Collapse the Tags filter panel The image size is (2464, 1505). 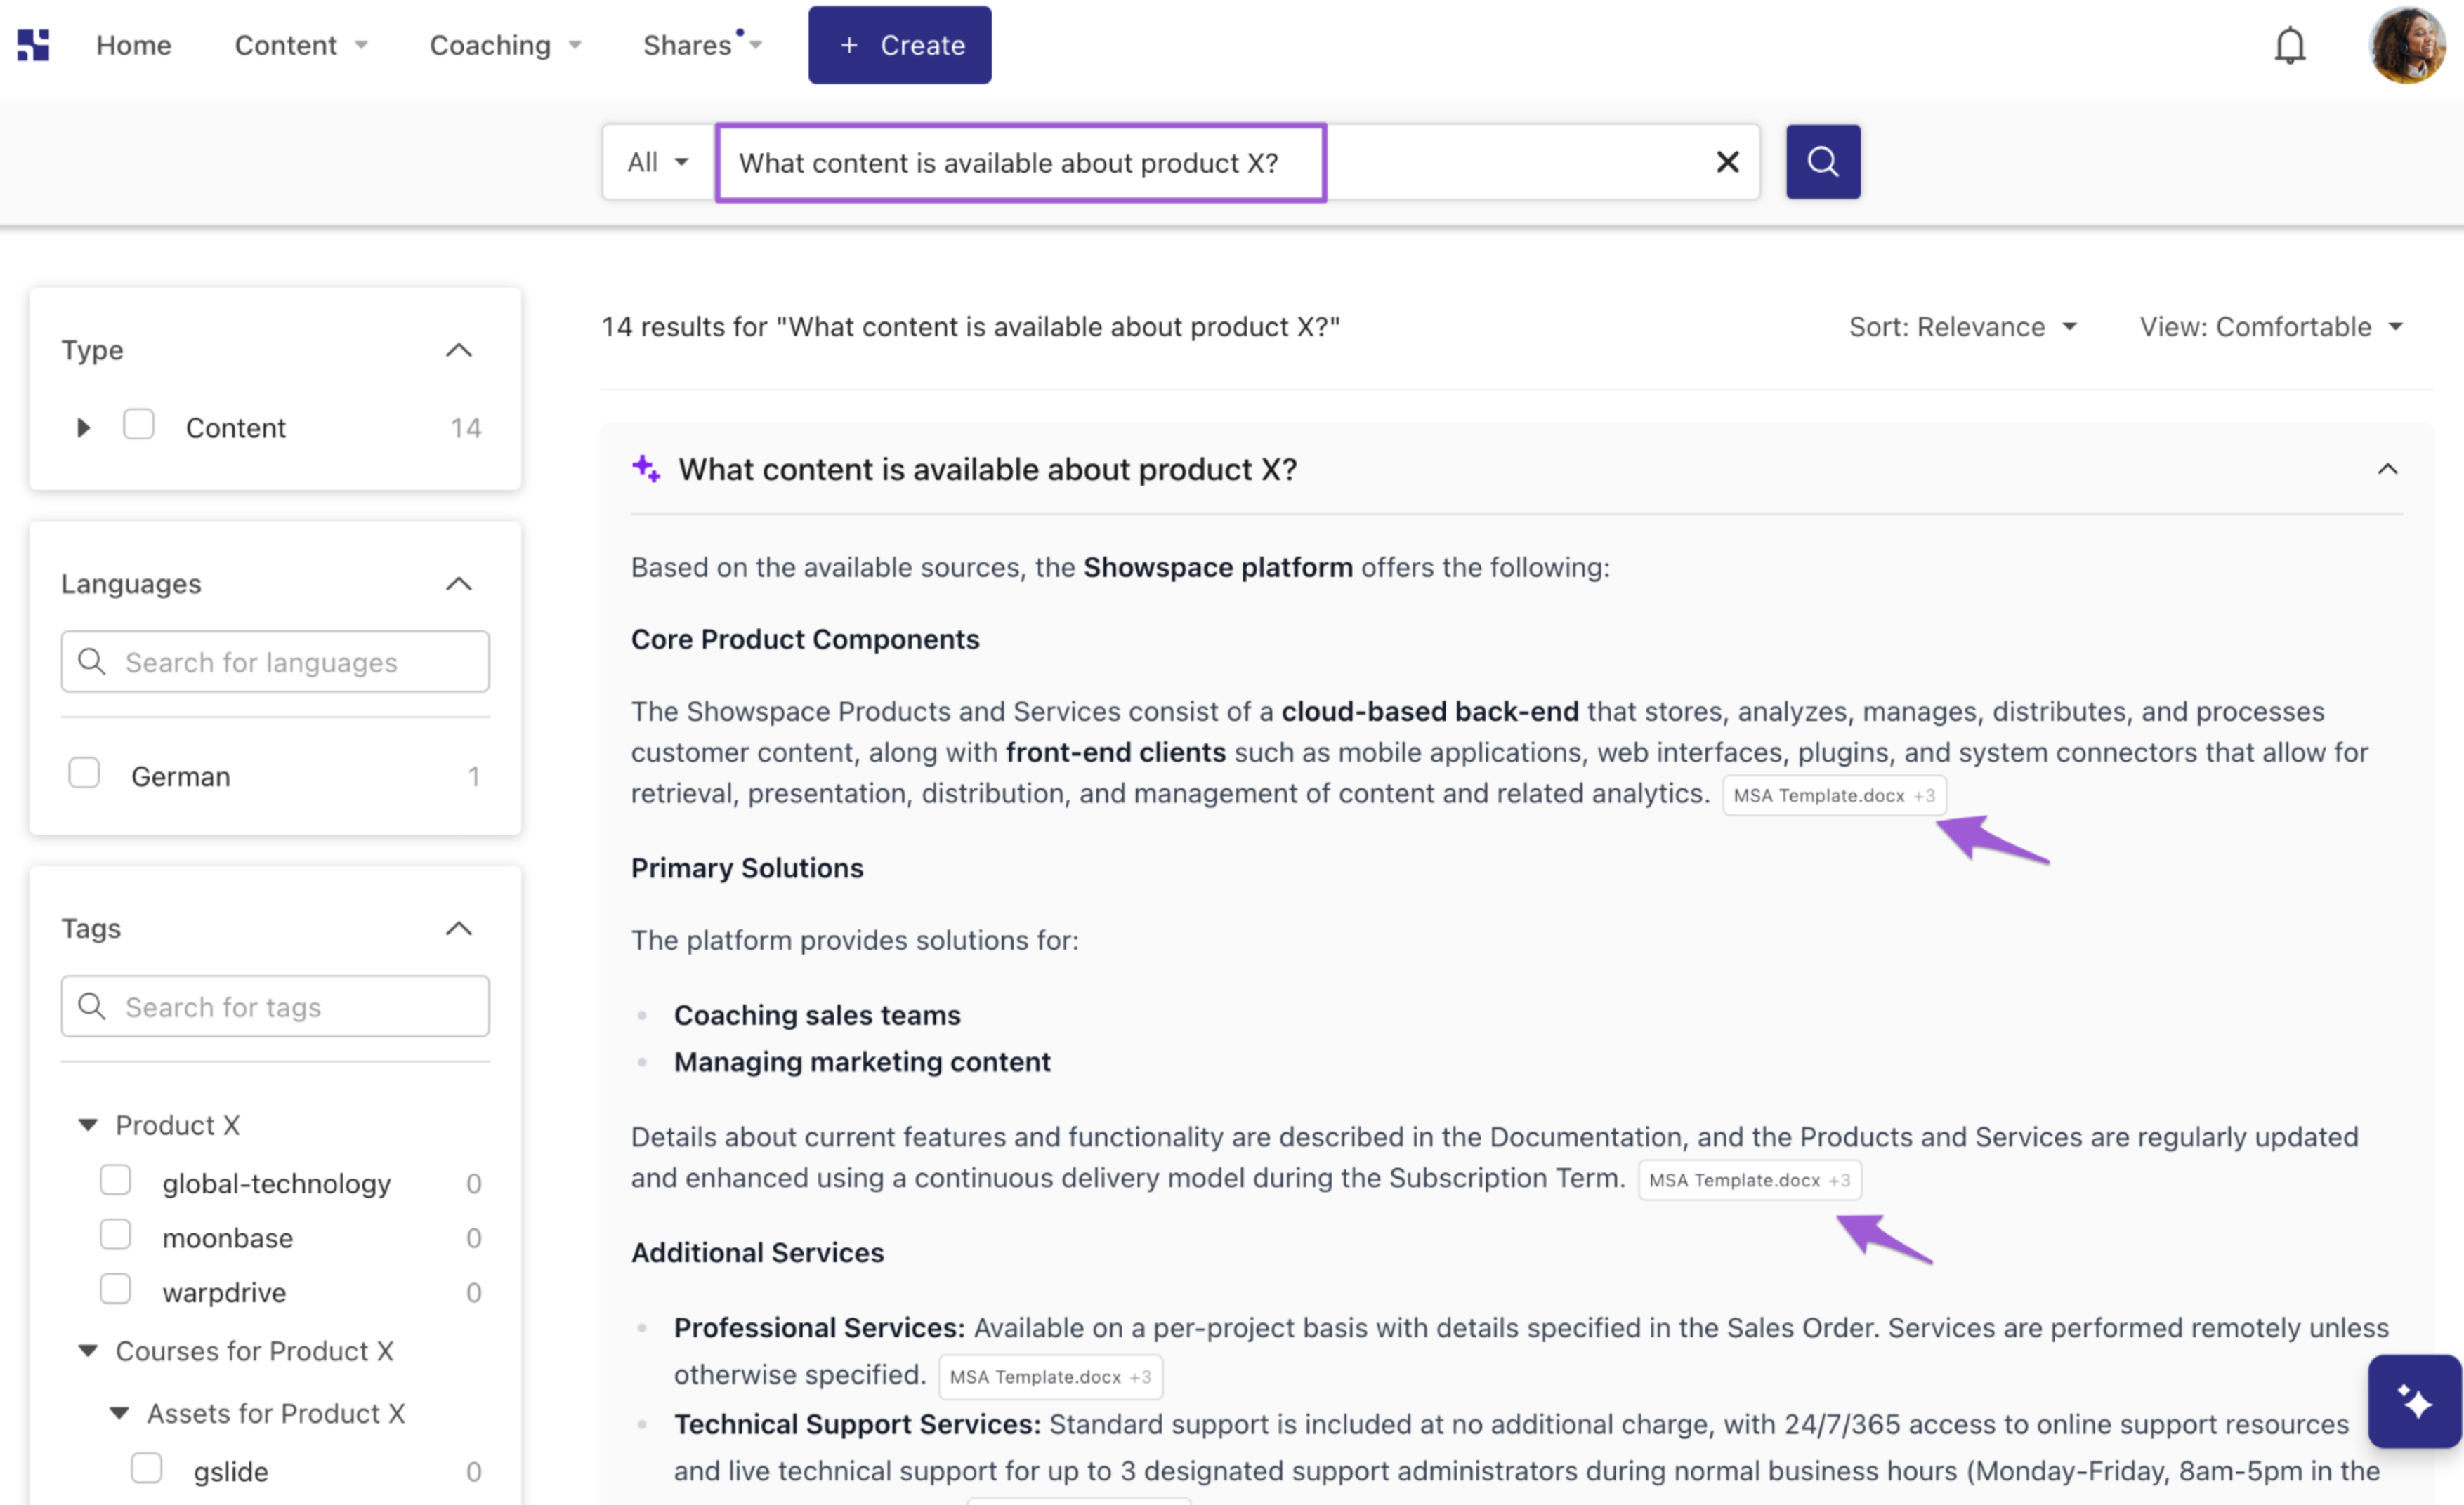tap(458, 929)
